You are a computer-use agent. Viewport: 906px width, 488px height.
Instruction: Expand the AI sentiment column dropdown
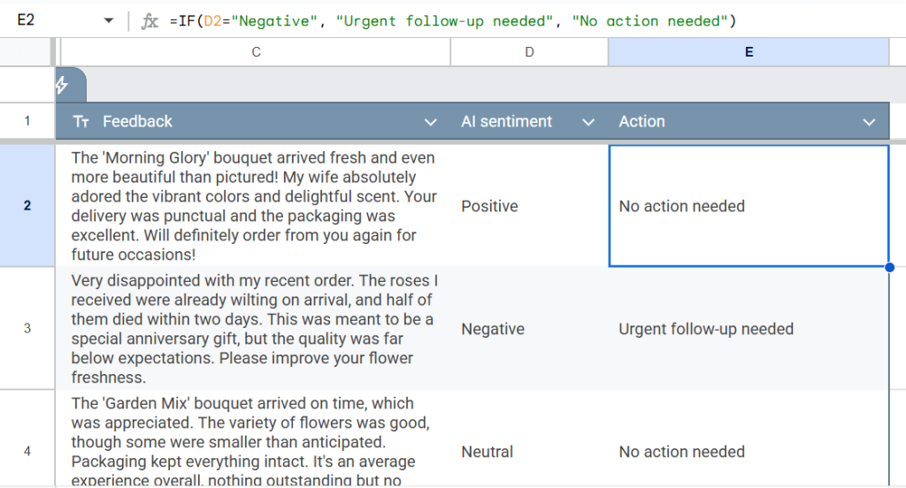(x=588, y=122)
